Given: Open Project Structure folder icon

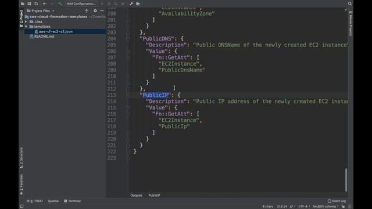Looking at the screenshot, I should point(138,3).
